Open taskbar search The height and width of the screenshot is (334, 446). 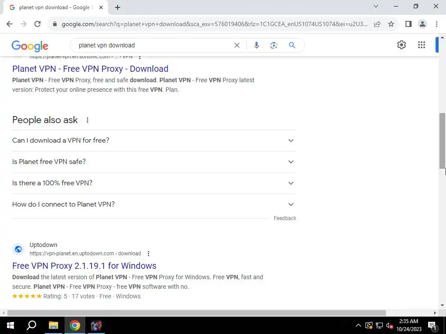click(x=31, y=325)
